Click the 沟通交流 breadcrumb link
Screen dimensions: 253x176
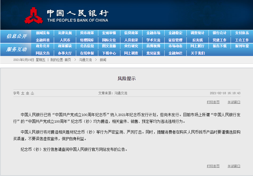coord(85,60)
